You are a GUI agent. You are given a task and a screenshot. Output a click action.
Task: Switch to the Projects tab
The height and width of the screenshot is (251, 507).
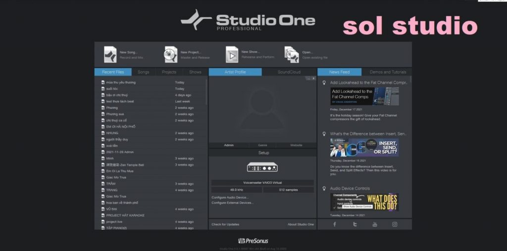click(169, 72)
